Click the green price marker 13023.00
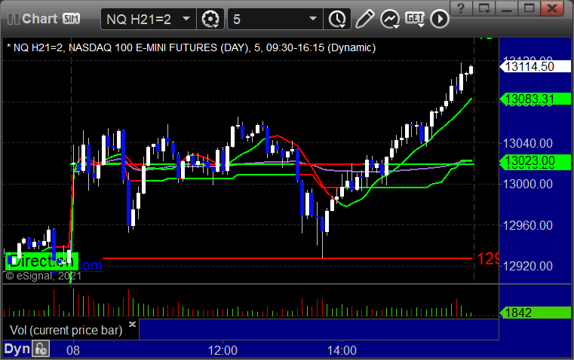Viewport: 574px width, 360px height. coord(536,161)
